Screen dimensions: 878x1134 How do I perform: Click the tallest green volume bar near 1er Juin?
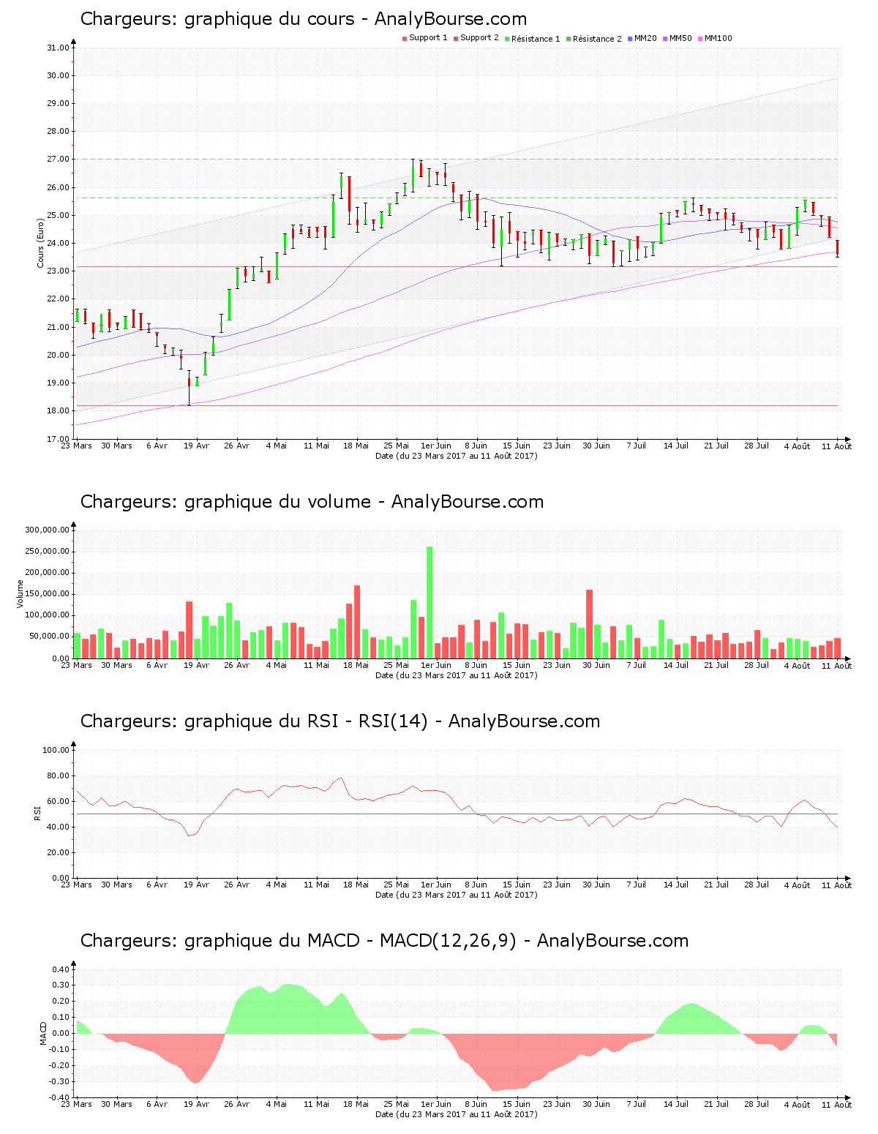(x=429, y=602)
